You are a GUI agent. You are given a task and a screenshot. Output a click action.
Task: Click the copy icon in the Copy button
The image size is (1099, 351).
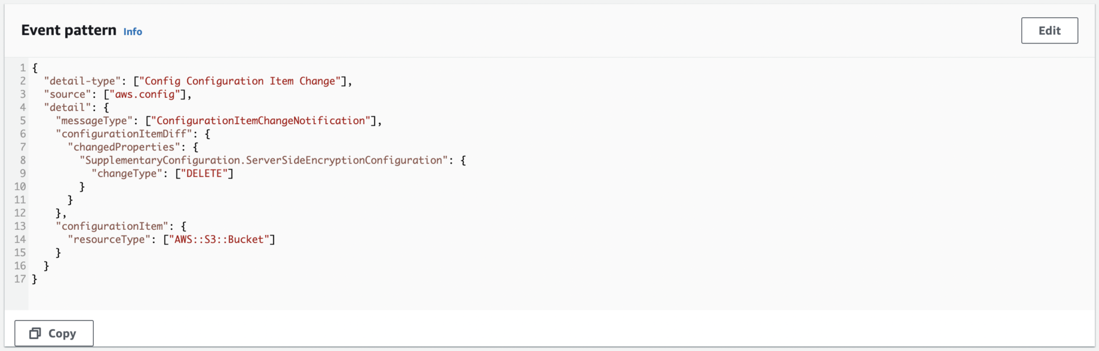(35, 333)
